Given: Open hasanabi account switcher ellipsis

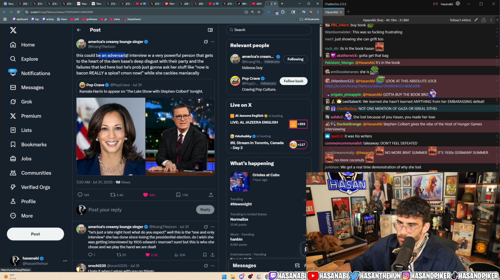Looking at the screenshot, I should 65,261.
